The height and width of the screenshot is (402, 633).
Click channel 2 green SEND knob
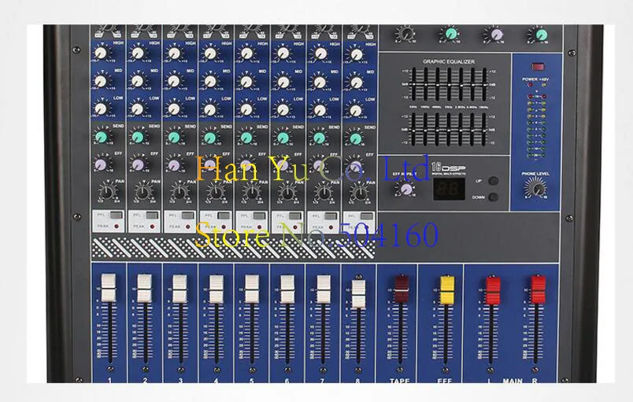[x=137, y=137]
